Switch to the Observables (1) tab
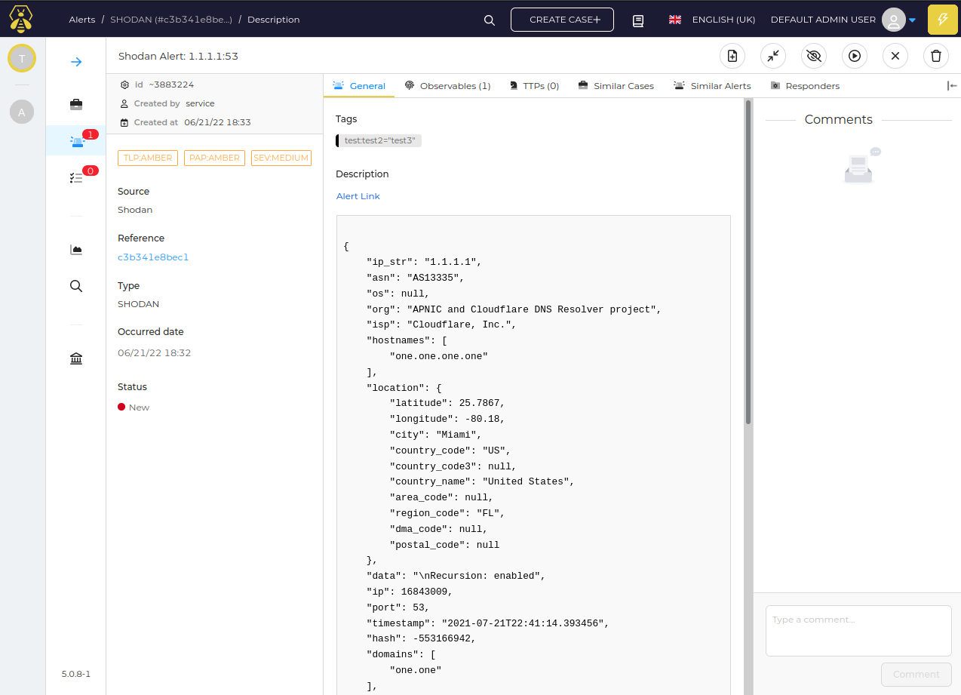 point(448,86)
